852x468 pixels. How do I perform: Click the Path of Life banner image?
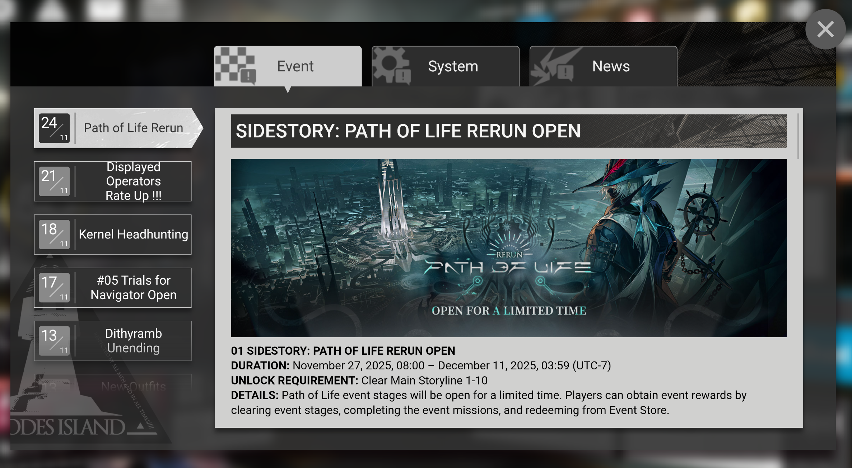click(508, 248)
